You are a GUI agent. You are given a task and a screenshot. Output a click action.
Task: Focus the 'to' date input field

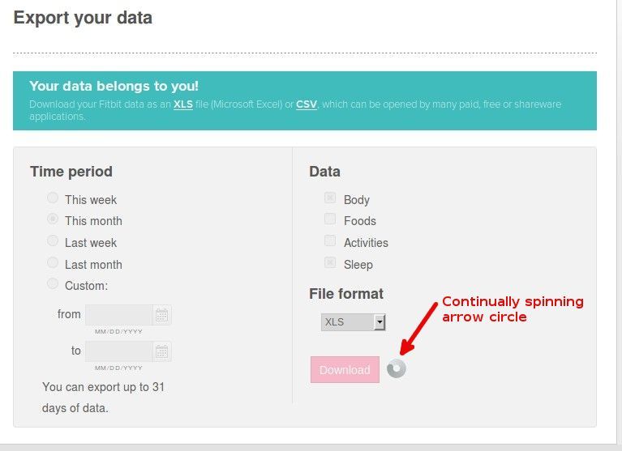[x=119, y=351]
